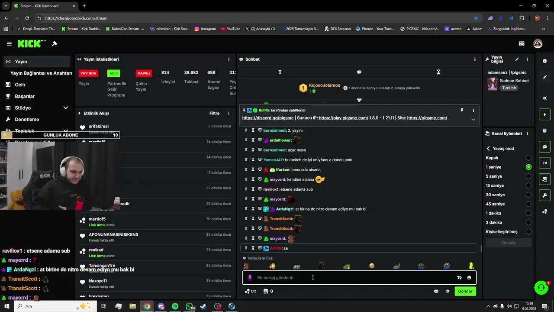Image resolution: width=554 pixels, height=312 pixels.
Task: Open Yayın Bağlantısı ve Anahtarı page
Action: [x=41, y=73]
